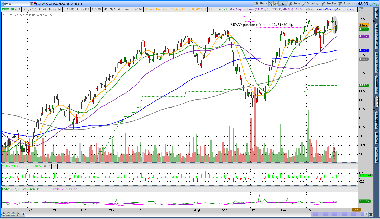Expand the RWO symbol dropdown arrow
Image resolution: width=380 pixels, height=219 pixels.
click(32, 4)
